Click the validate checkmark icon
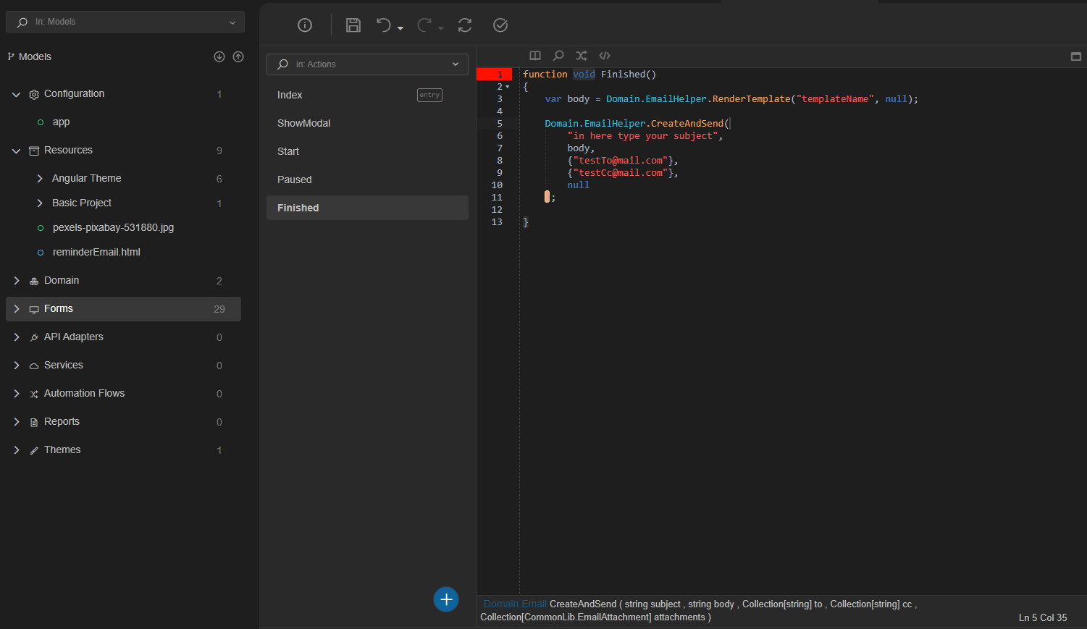The width and height of the screenshot is (1087, 629). point(500,25)
